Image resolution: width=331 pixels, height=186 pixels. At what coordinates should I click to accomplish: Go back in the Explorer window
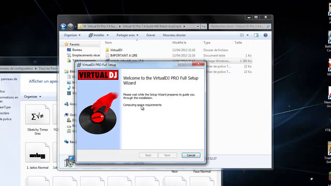[x=63, y=26]
